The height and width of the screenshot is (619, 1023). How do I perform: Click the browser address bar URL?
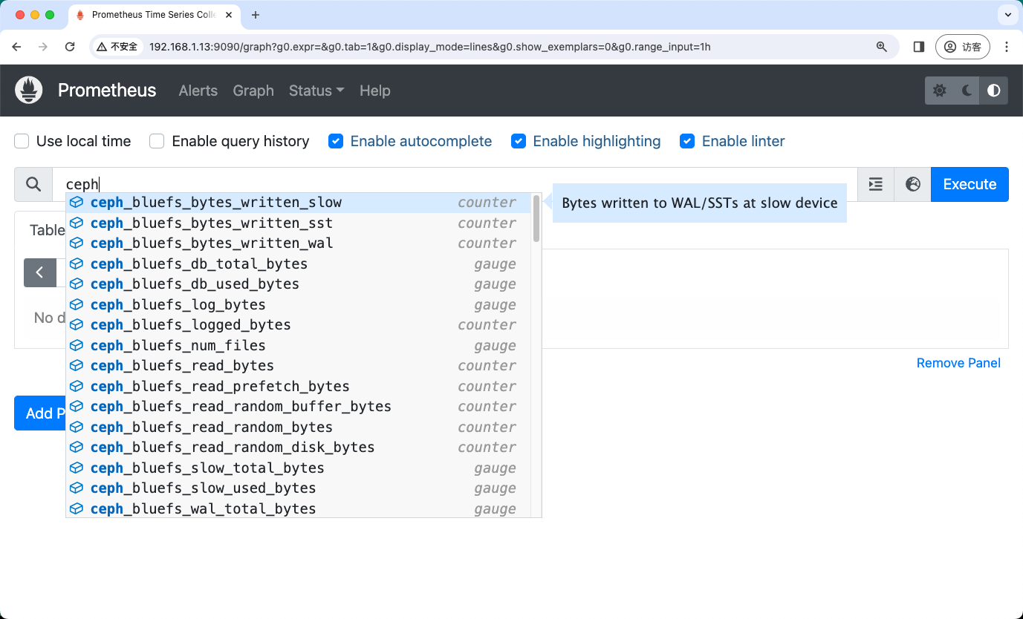coord(429,47)
